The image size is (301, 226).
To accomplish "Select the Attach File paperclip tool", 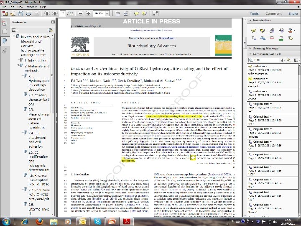I will [272, 30].
